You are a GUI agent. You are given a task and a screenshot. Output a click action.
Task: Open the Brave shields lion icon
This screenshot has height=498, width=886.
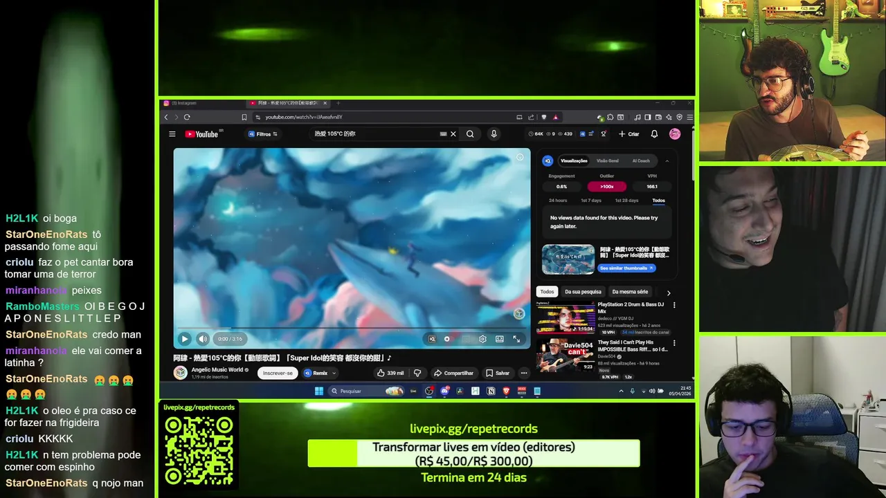click(543, 117)
